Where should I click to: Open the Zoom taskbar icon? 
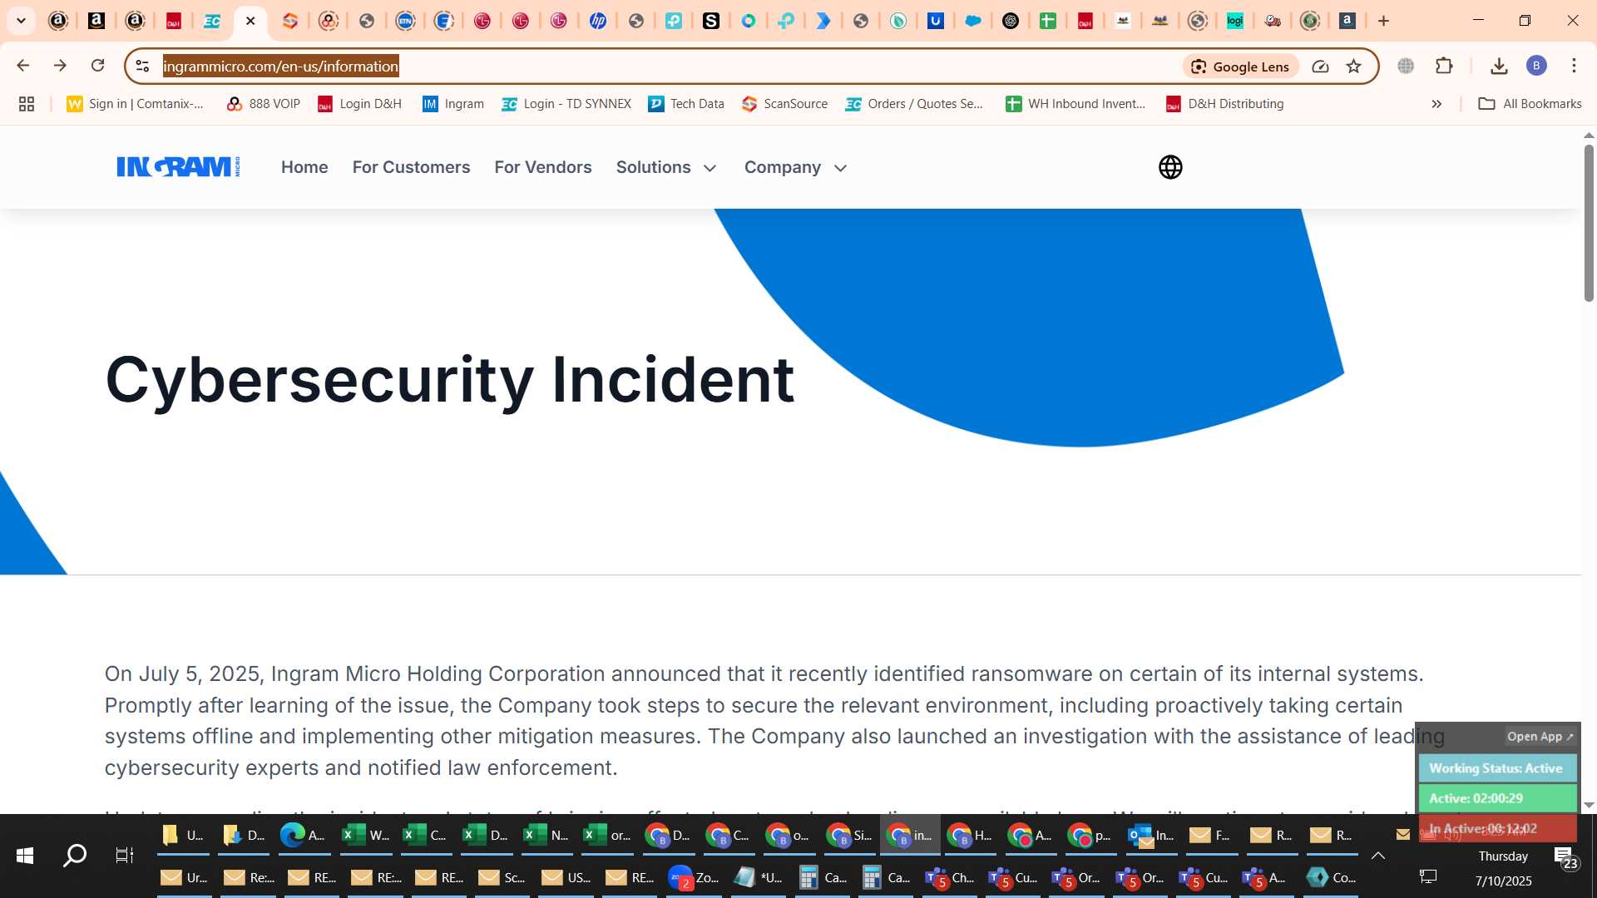click(693, 877)
